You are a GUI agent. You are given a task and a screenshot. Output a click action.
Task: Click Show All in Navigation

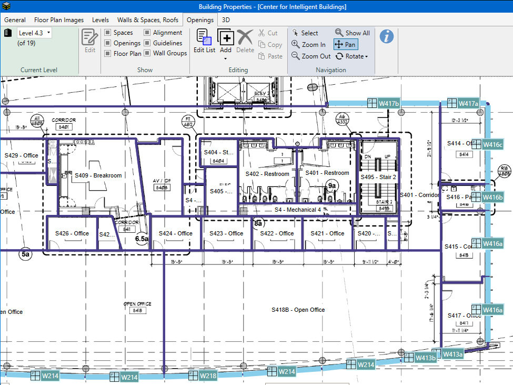[352, 33]
